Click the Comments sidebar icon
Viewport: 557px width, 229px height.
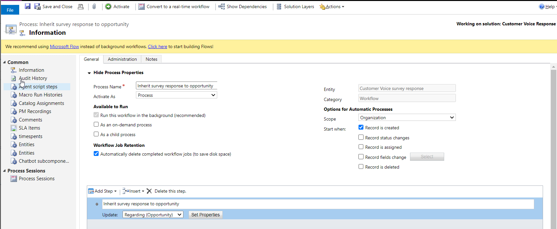point(14,120)
